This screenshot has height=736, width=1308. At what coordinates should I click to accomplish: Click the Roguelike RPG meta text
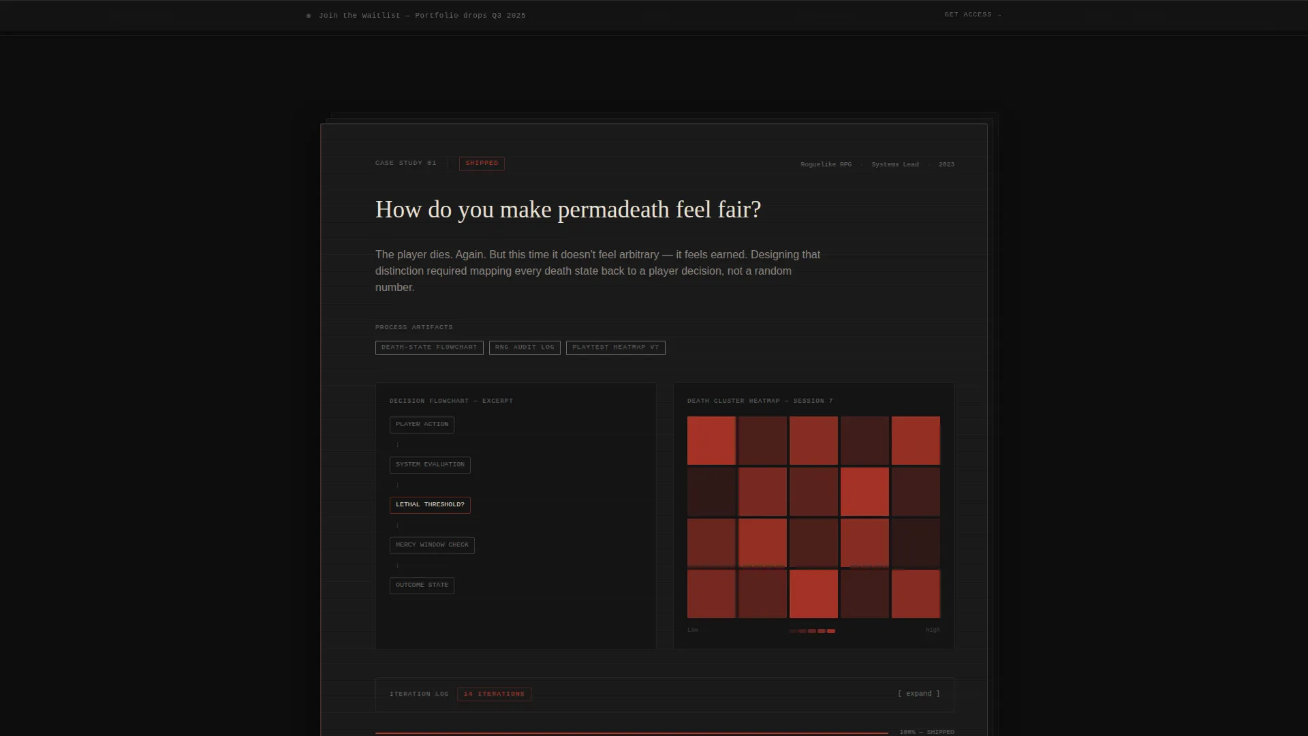coord(826,164)
